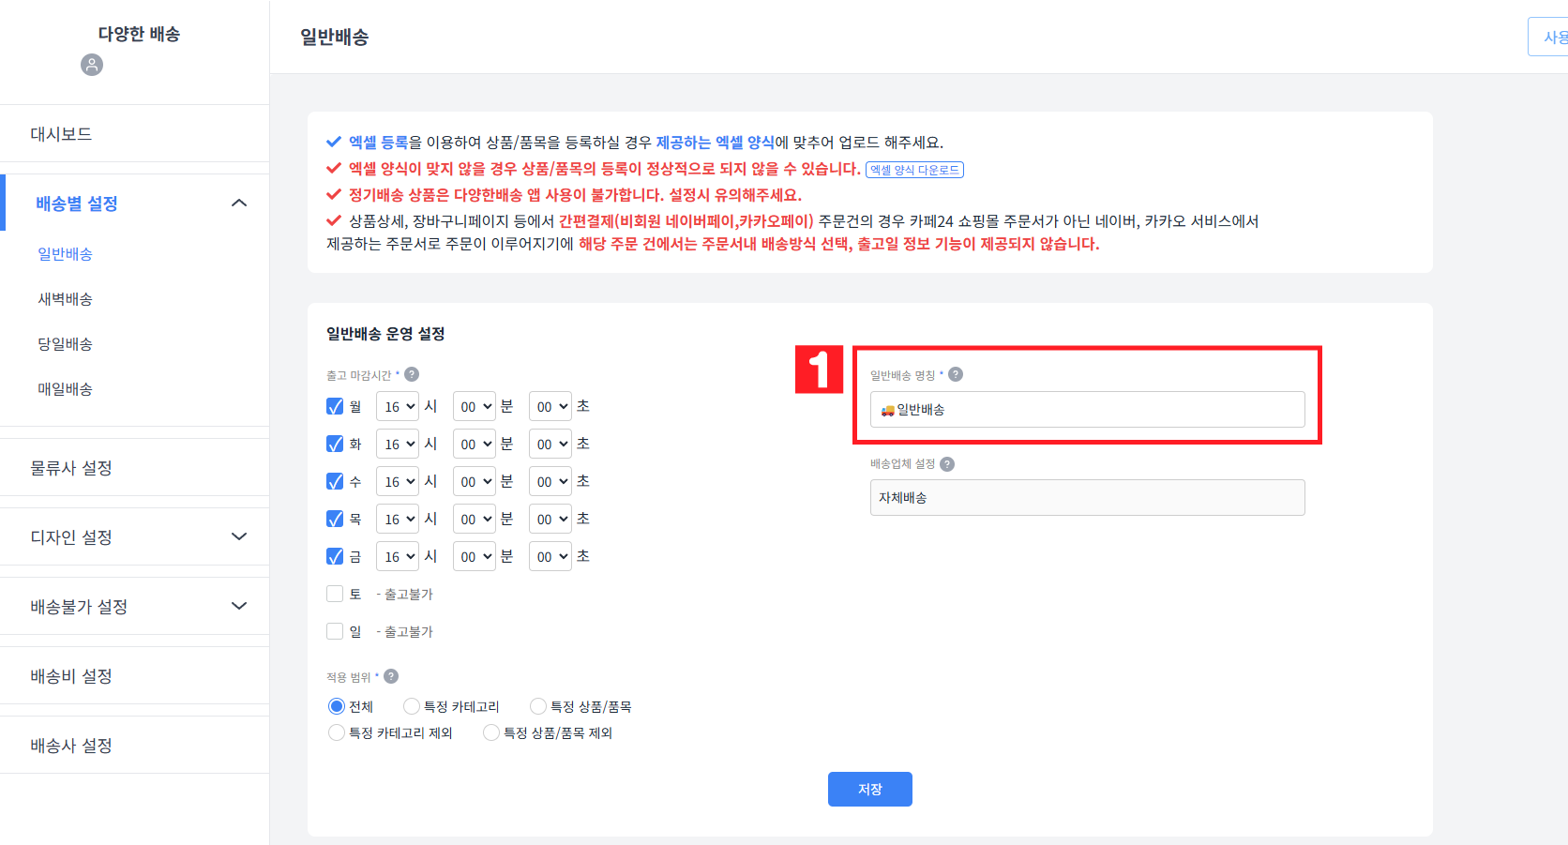Enable the 토 출고불가 checkbox
The image size is (1568, 845).
click(335, 593)
